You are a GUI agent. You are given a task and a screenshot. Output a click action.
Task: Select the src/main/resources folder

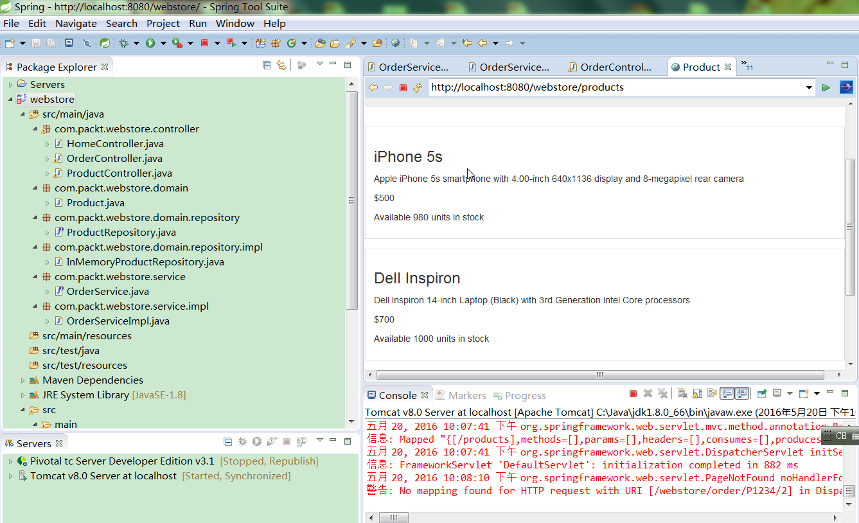[87, 335]
